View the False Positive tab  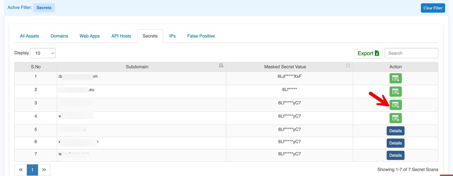(201, 36)
